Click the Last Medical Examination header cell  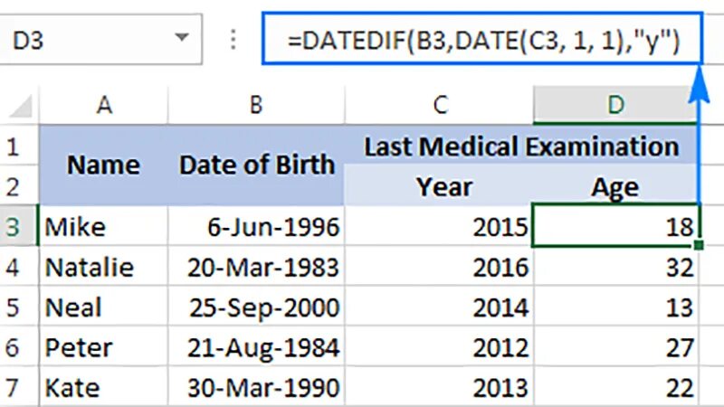click(521, 147)
